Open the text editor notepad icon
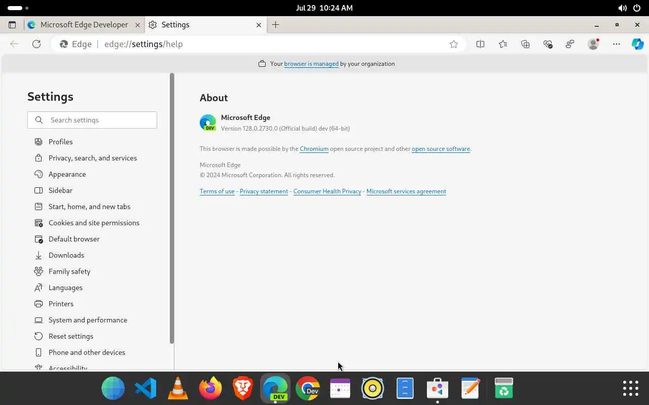 pyautogui.click(x=470, y=389)
